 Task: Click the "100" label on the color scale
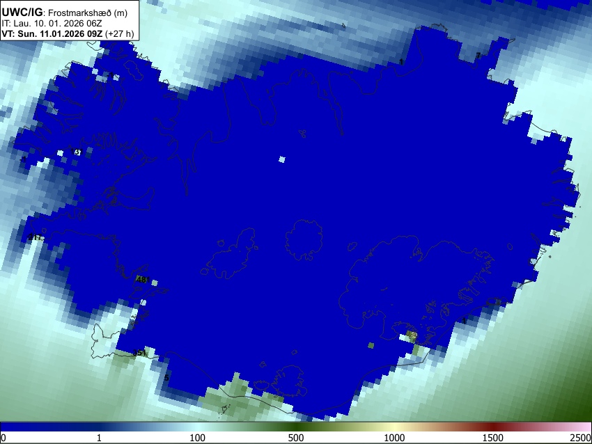pos(197,438)
